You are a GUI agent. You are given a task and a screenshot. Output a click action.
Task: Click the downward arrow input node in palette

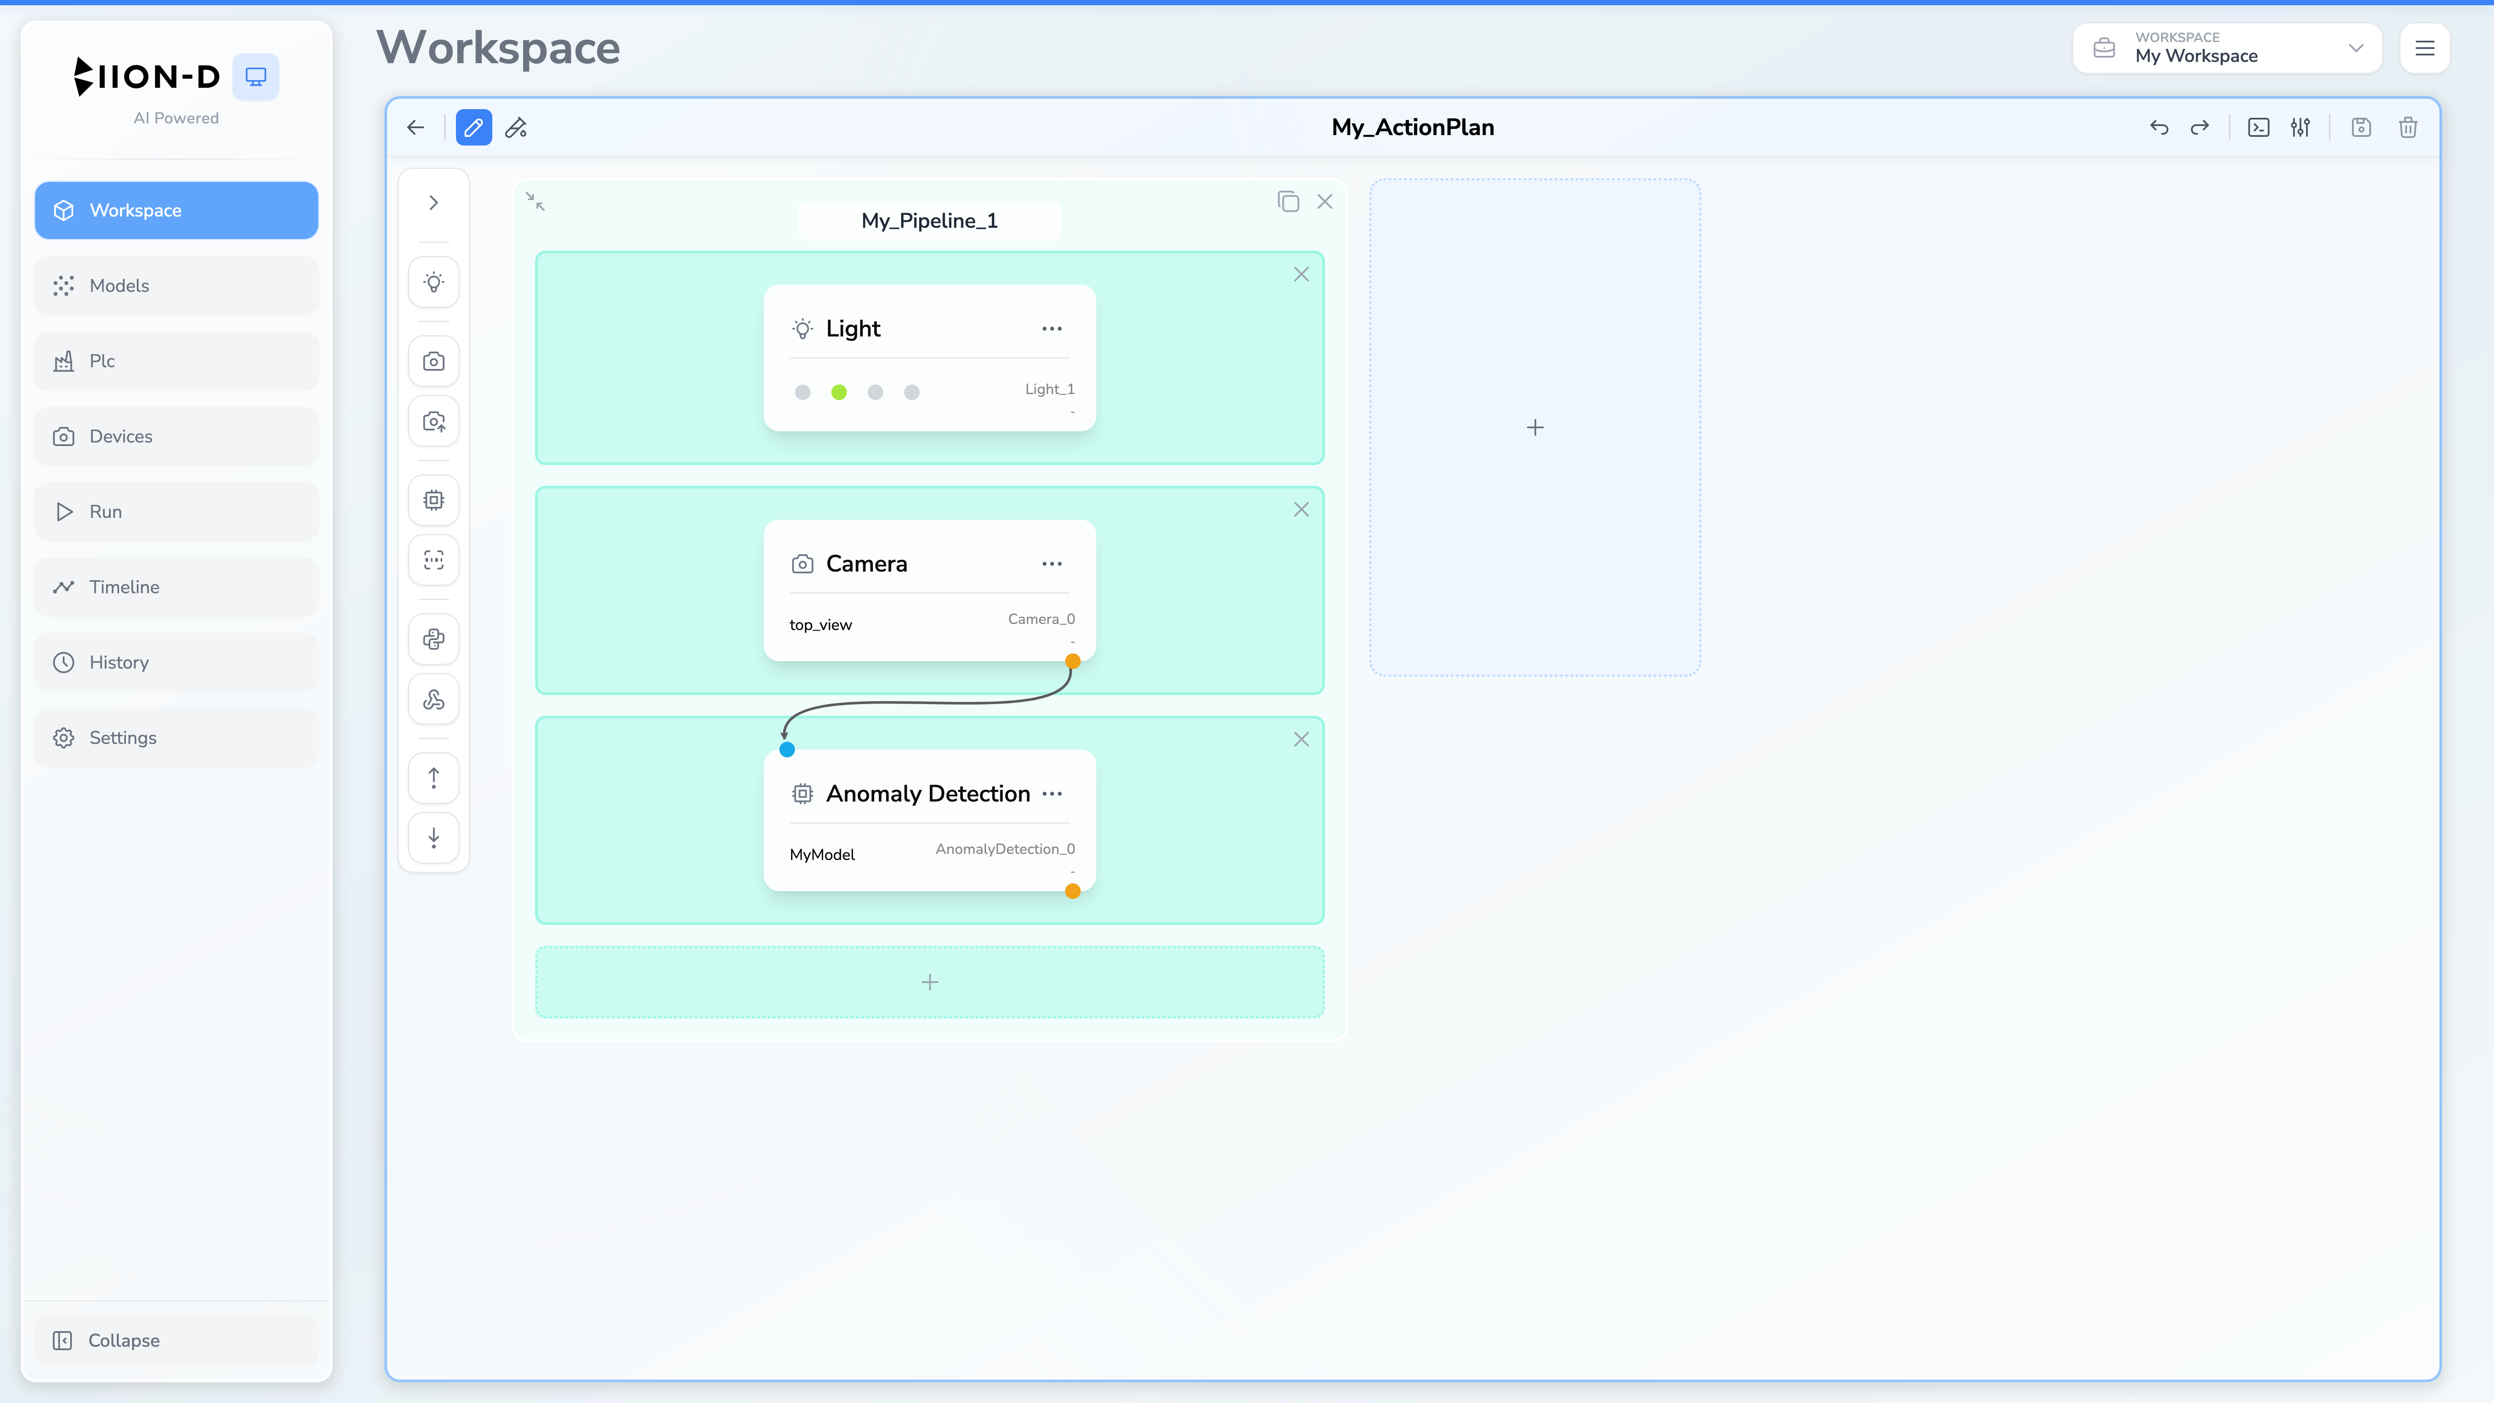coord(434,837)
